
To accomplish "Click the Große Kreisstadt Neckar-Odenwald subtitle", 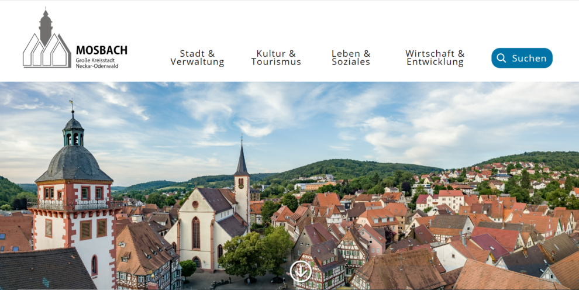I will point(97,63).
